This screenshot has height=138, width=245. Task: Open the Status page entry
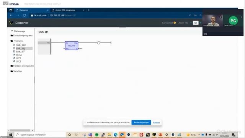pos(20,31)
